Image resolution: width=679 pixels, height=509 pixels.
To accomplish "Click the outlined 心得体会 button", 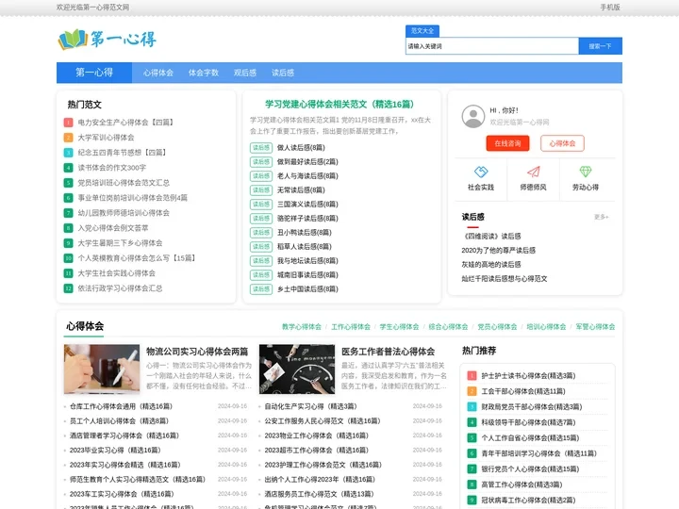I will pyautogui.click(x=562, y=143).
